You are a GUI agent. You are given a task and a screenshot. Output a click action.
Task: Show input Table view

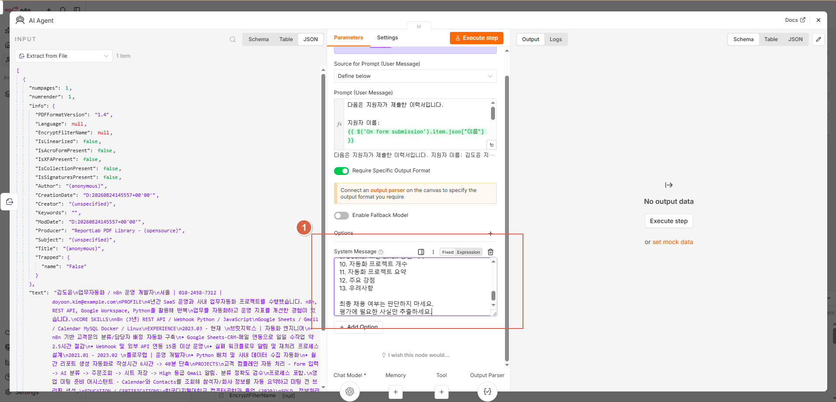(286, 39)
